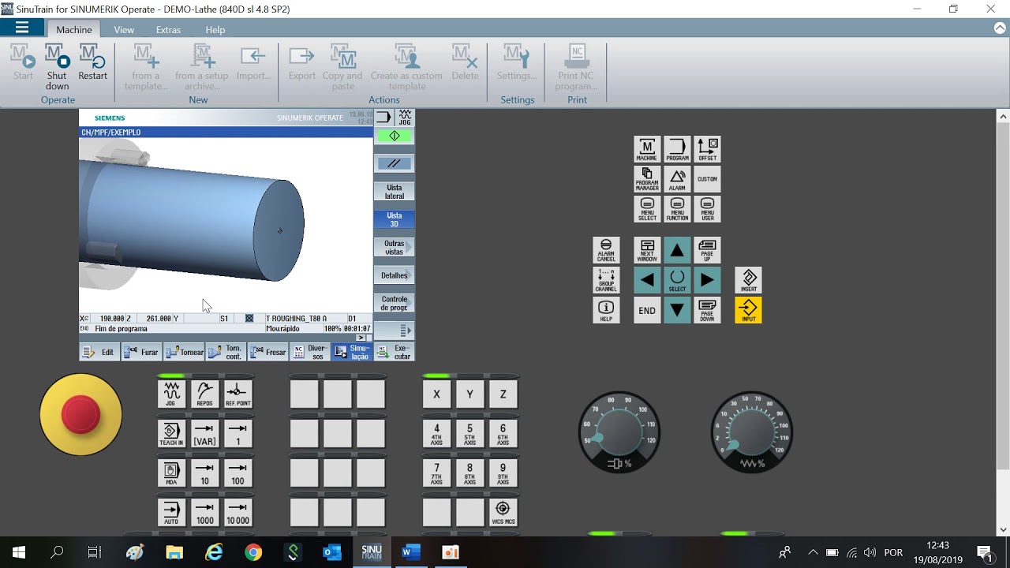Open the OFFSET key

pyautogui.click(x=707, y=149)
